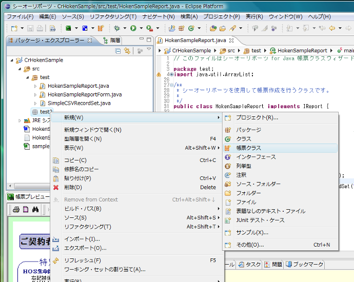Click the Run (green play) toolbar icon
The height and width of the screenshot is (282, 354).
[x=133, y=28]
